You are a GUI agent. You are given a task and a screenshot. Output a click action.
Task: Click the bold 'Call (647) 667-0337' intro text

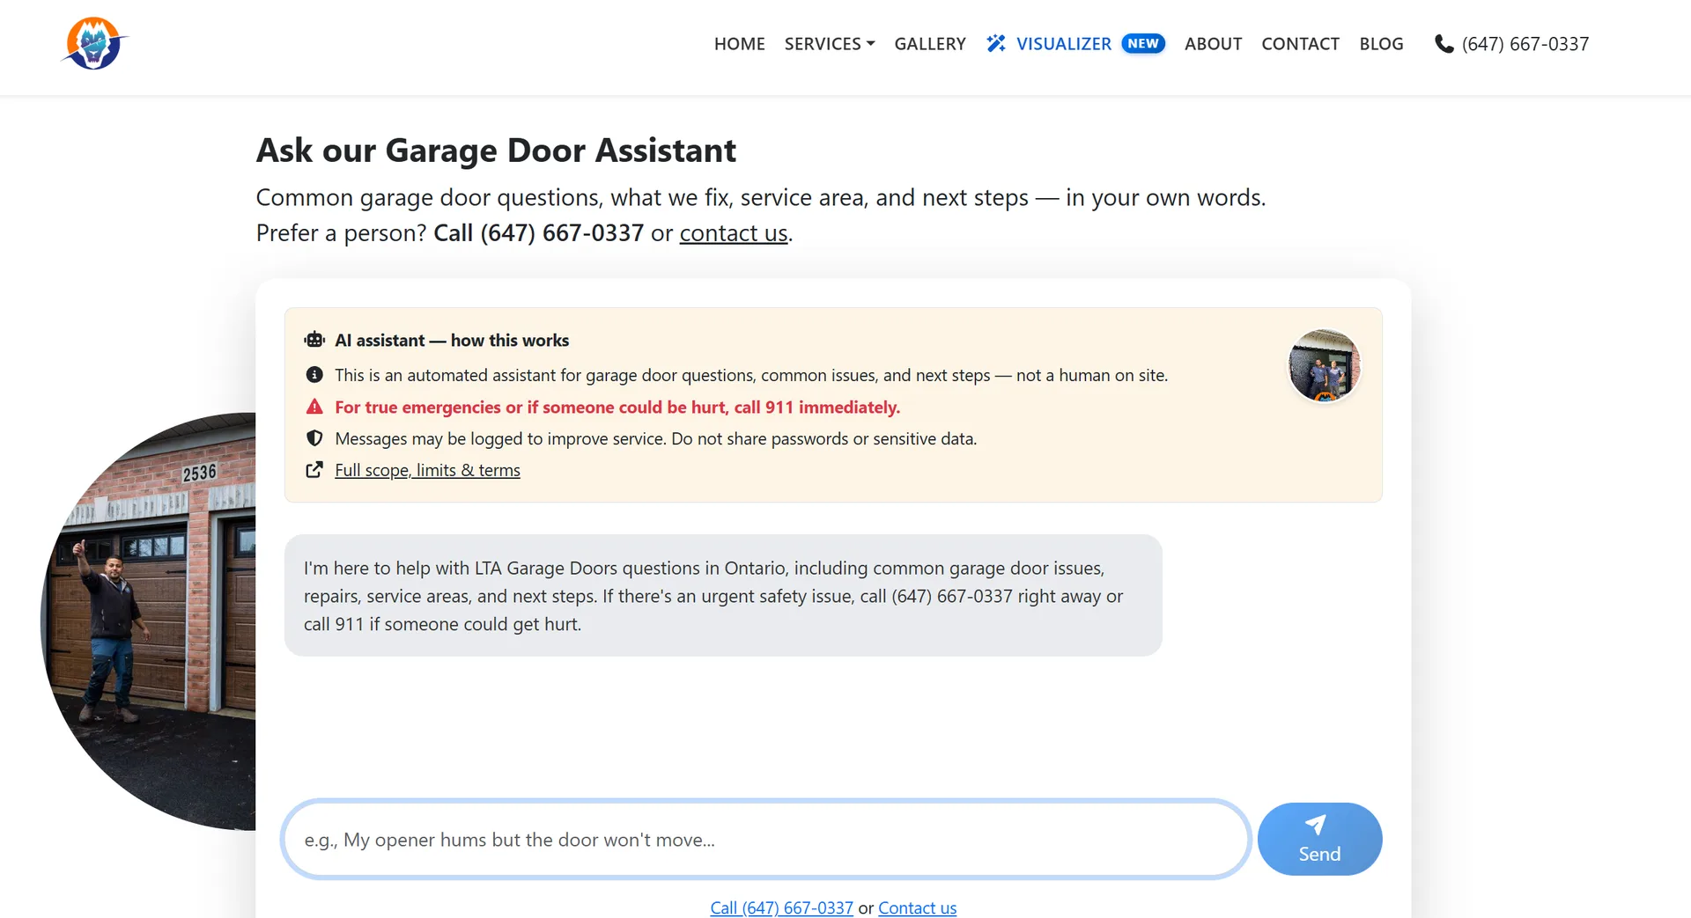point(538,232)
